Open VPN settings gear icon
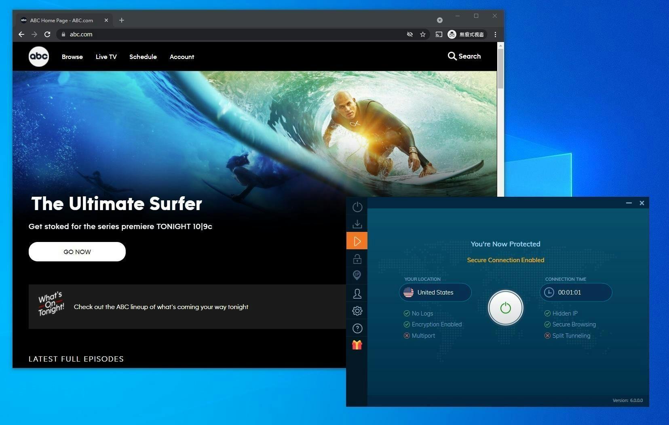Screen dimensions: 669x425 click(x=357, y=311)
